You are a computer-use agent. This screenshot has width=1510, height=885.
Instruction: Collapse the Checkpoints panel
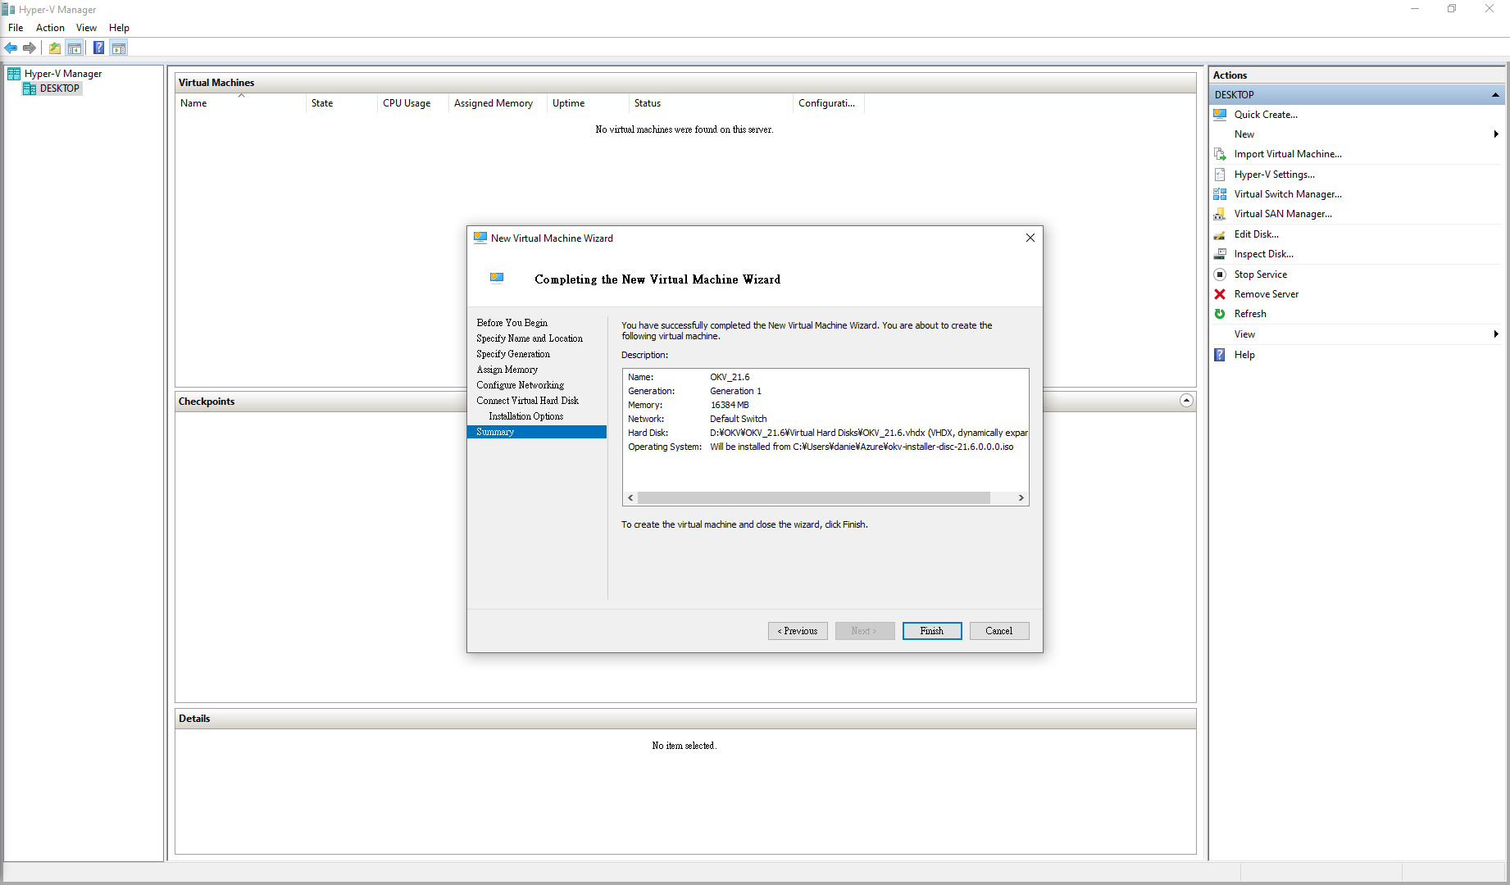coord(1186,401)
